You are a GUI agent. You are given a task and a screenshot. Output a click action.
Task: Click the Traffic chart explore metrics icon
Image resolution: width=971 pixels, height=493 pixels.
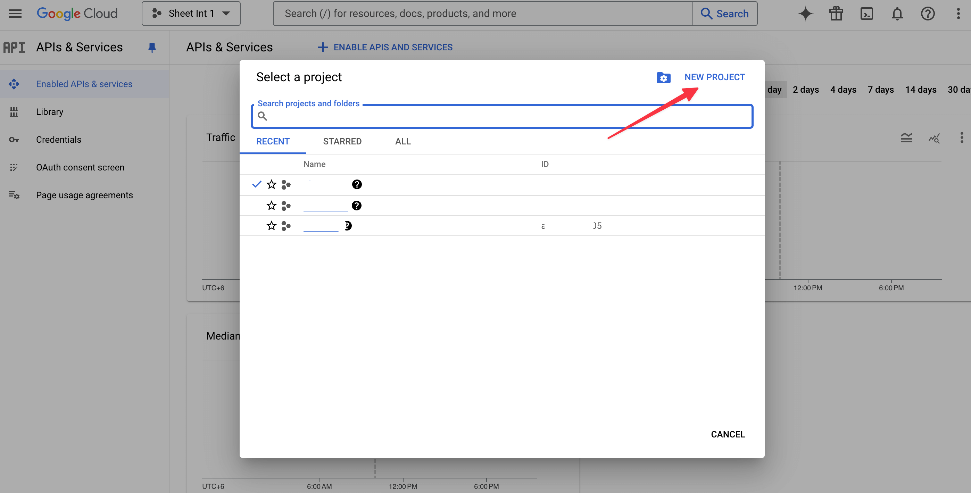tap(935, 138)
